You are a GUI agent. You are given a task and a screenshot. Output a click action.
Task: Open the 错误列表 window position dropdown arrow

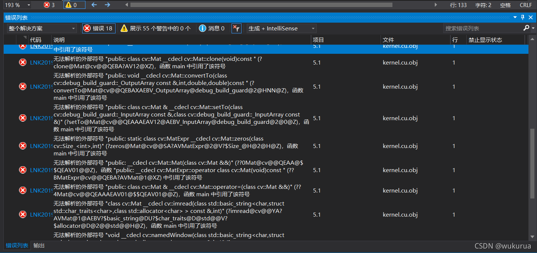pyautogui.click(x=515, y=17)
